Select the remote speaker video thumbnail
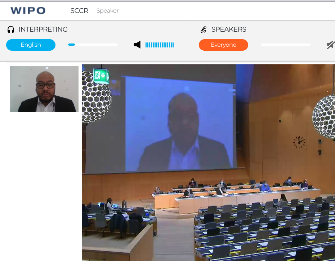The width and height of the screenshot is (335, 261). 44,89
